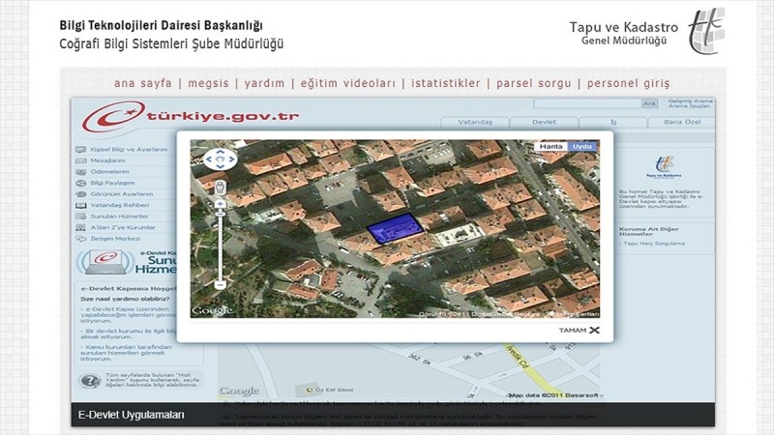774x435 pixels.
Task: Click the Kişisel Bilgi ve Ayarlarım icon
Action: pyautogui.click(x=80, y=150)
